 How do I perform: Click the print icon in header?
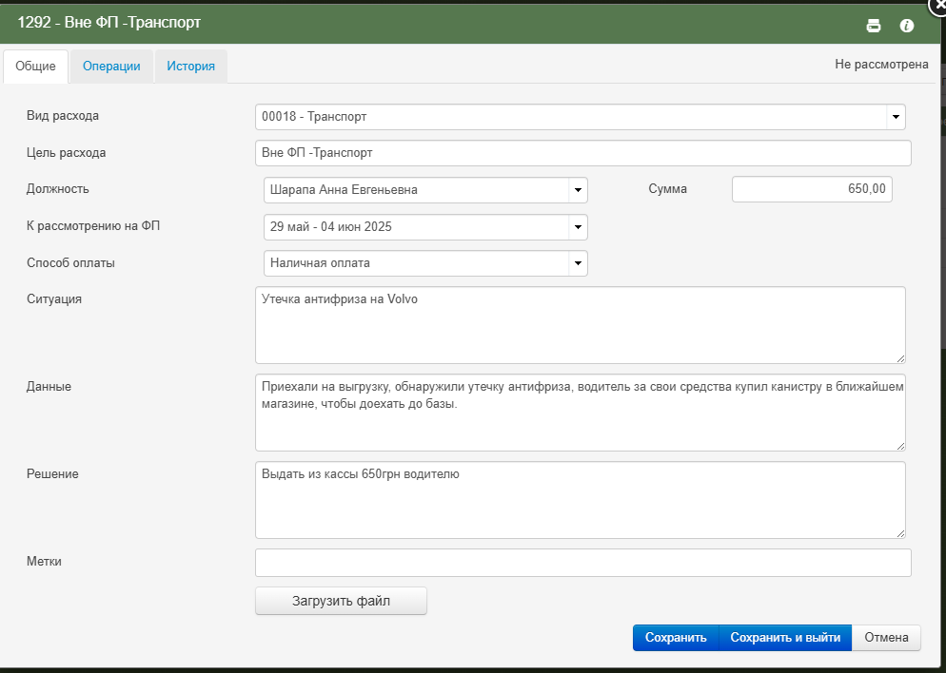(873, 26)
